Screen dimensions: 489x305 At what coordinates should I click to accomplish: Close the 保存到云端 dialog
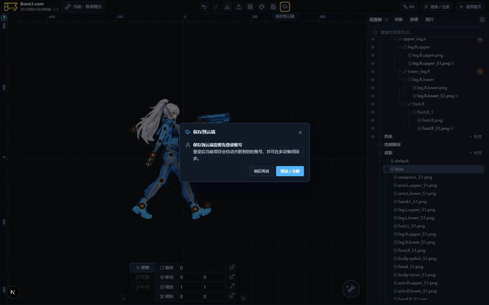coord(300,133)
